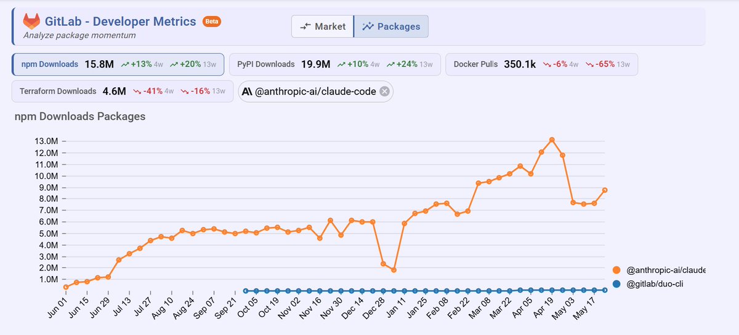Click the 19.9M PyPI downloads value
The width and height of the screenshot is (739, 335).
[x=315, y=64]
